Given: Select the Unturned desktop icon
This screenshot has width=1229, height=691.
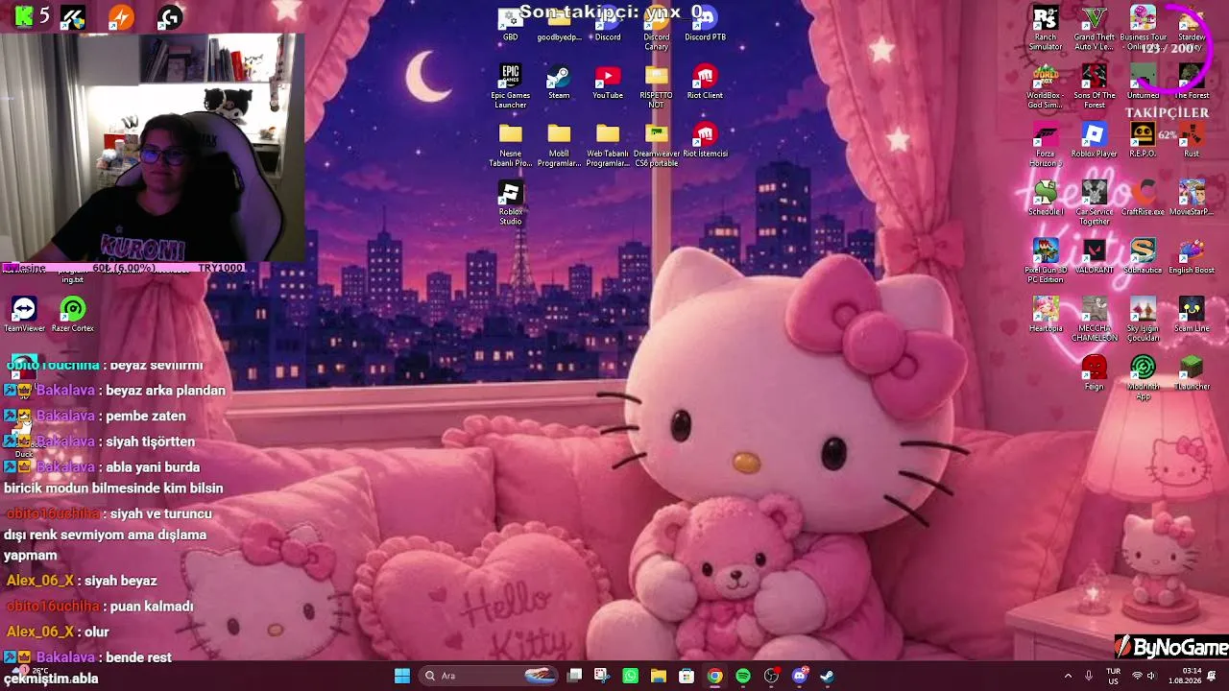Looking at the screenshot, I should pyautogui.click(x=1143, y=83).
